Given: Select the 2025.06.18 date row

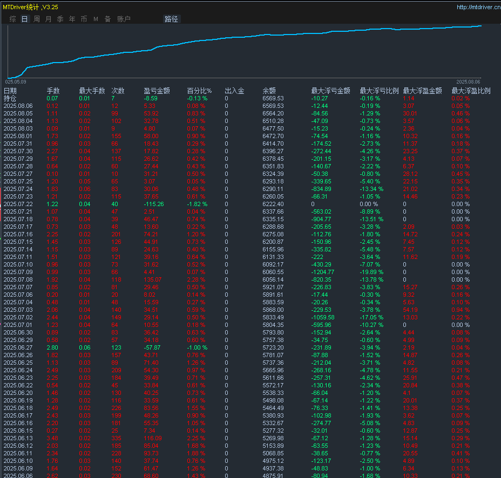Looking at the screenshot, I should click(18, 408).
